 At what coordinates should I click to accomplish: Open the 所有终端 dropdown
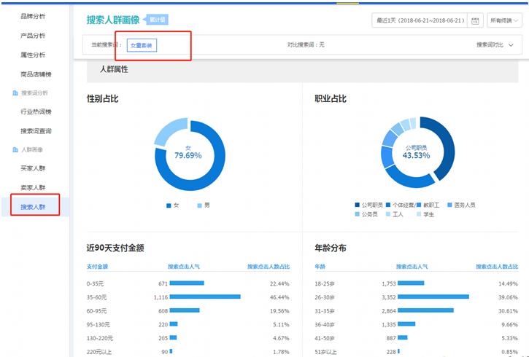[x=504, y=20]
